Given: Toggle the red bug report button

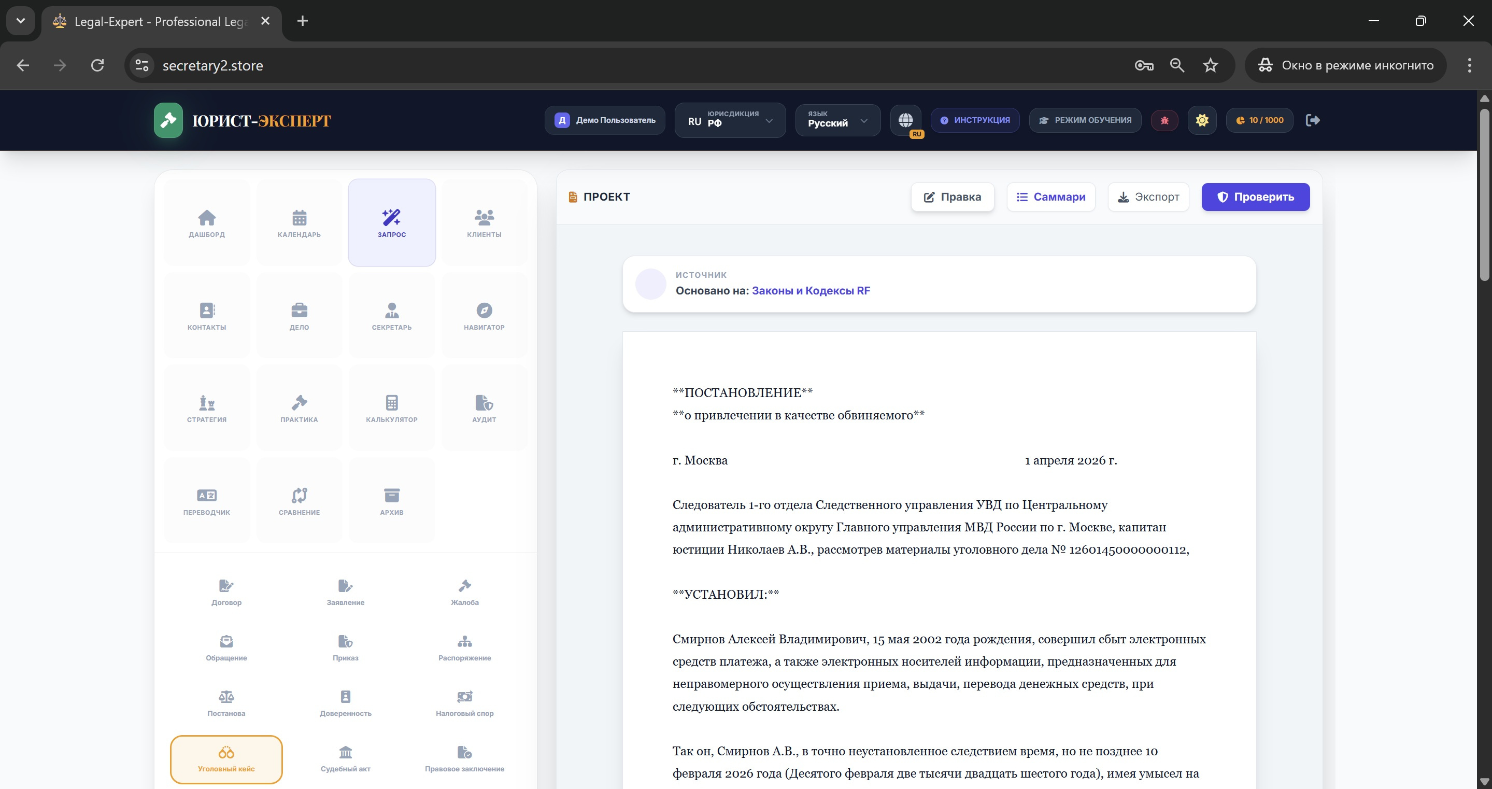Looking at the screenshot, I should point(1164,120).
